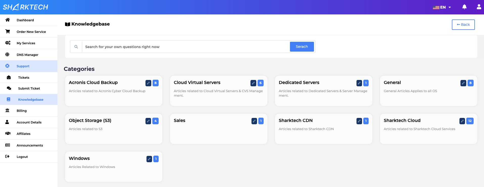Edit the Sharktech CDN category
Viewport: 484px width, 187px height.
(359, 121)
